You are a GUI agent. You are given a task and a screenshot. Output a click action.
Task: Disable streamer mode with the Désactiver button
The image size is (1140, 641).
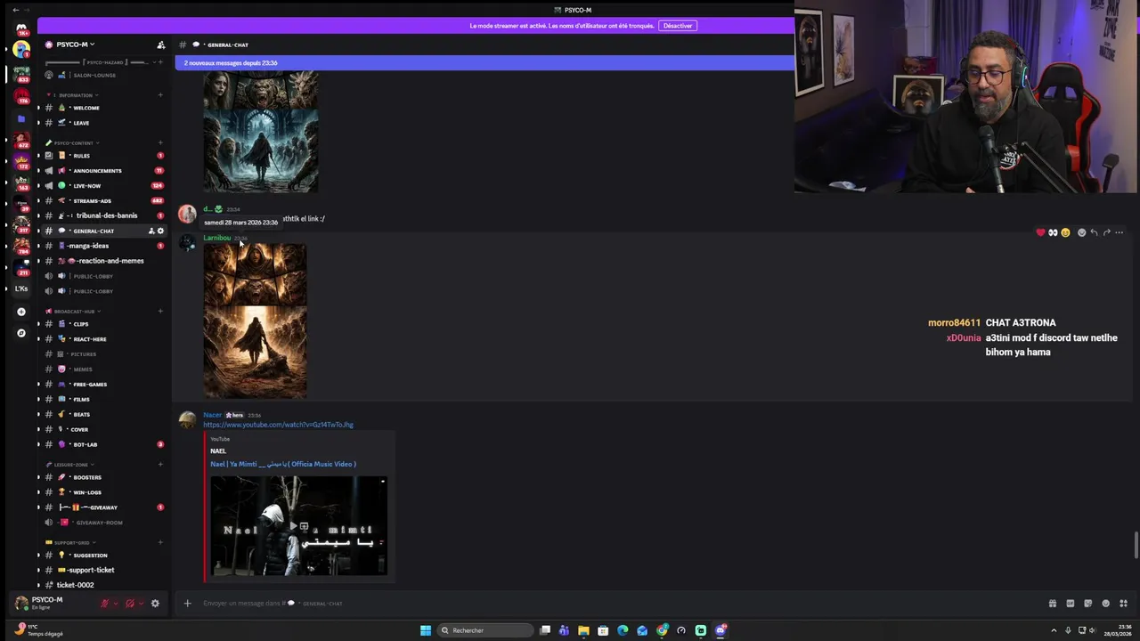[678, 26]
